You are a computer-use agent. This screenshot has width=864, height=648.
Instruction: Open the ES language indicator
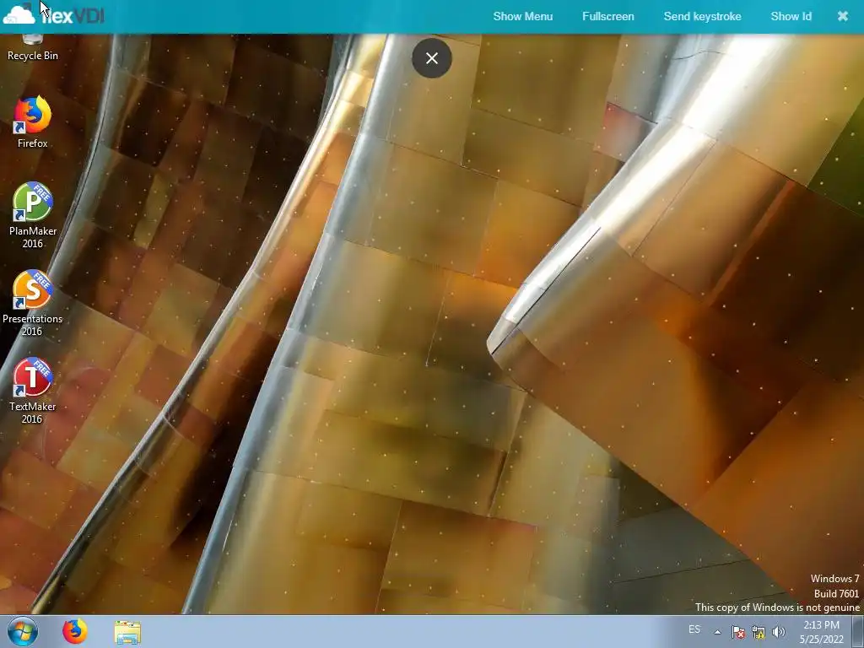tap(694, 629)
